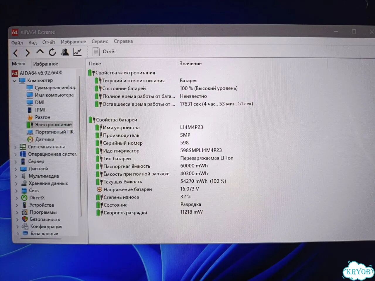Click the DirectX Xbox icon
Image resolution: width=375 pixels, height=281 pixels.
pyautogui.click(x=24, y=198)
